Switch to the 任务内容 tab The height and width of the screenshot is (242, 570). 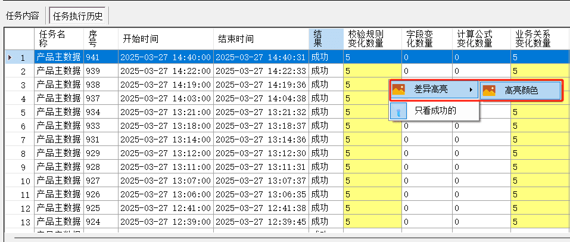pyautogui.click(x=23, y=16)
